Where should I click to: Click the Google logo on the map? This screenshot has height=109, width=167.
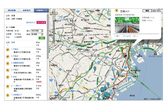pyautogui.click(x=53, y=98)
